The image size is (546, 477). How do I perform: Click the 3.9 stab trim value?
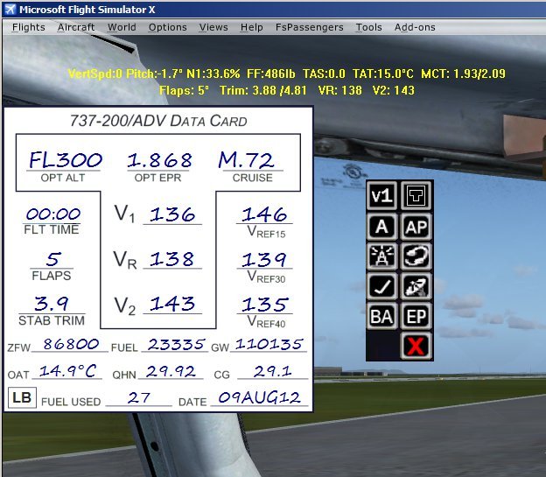pyautogui.click(x=51, y=304)
